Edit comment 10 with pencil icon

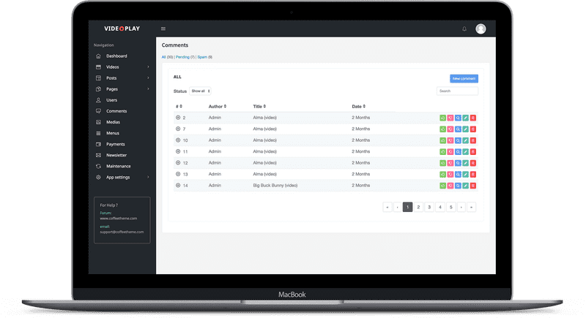pos(465,140)
